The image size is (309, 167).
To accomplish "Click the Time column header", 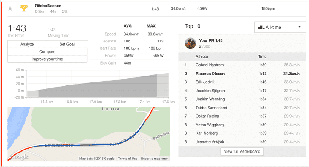I will coord(262,57).
